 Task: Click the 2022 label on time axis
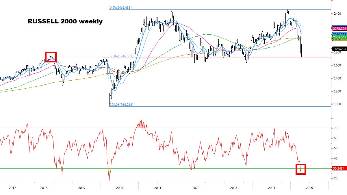click(196, 188)
